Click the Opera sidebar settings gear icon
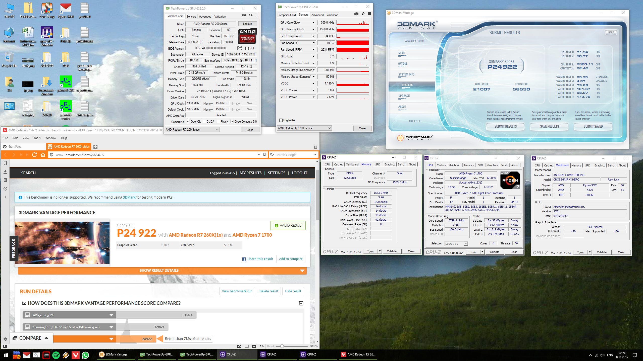This screenshot has height=361, width=643. click(5, 339)
